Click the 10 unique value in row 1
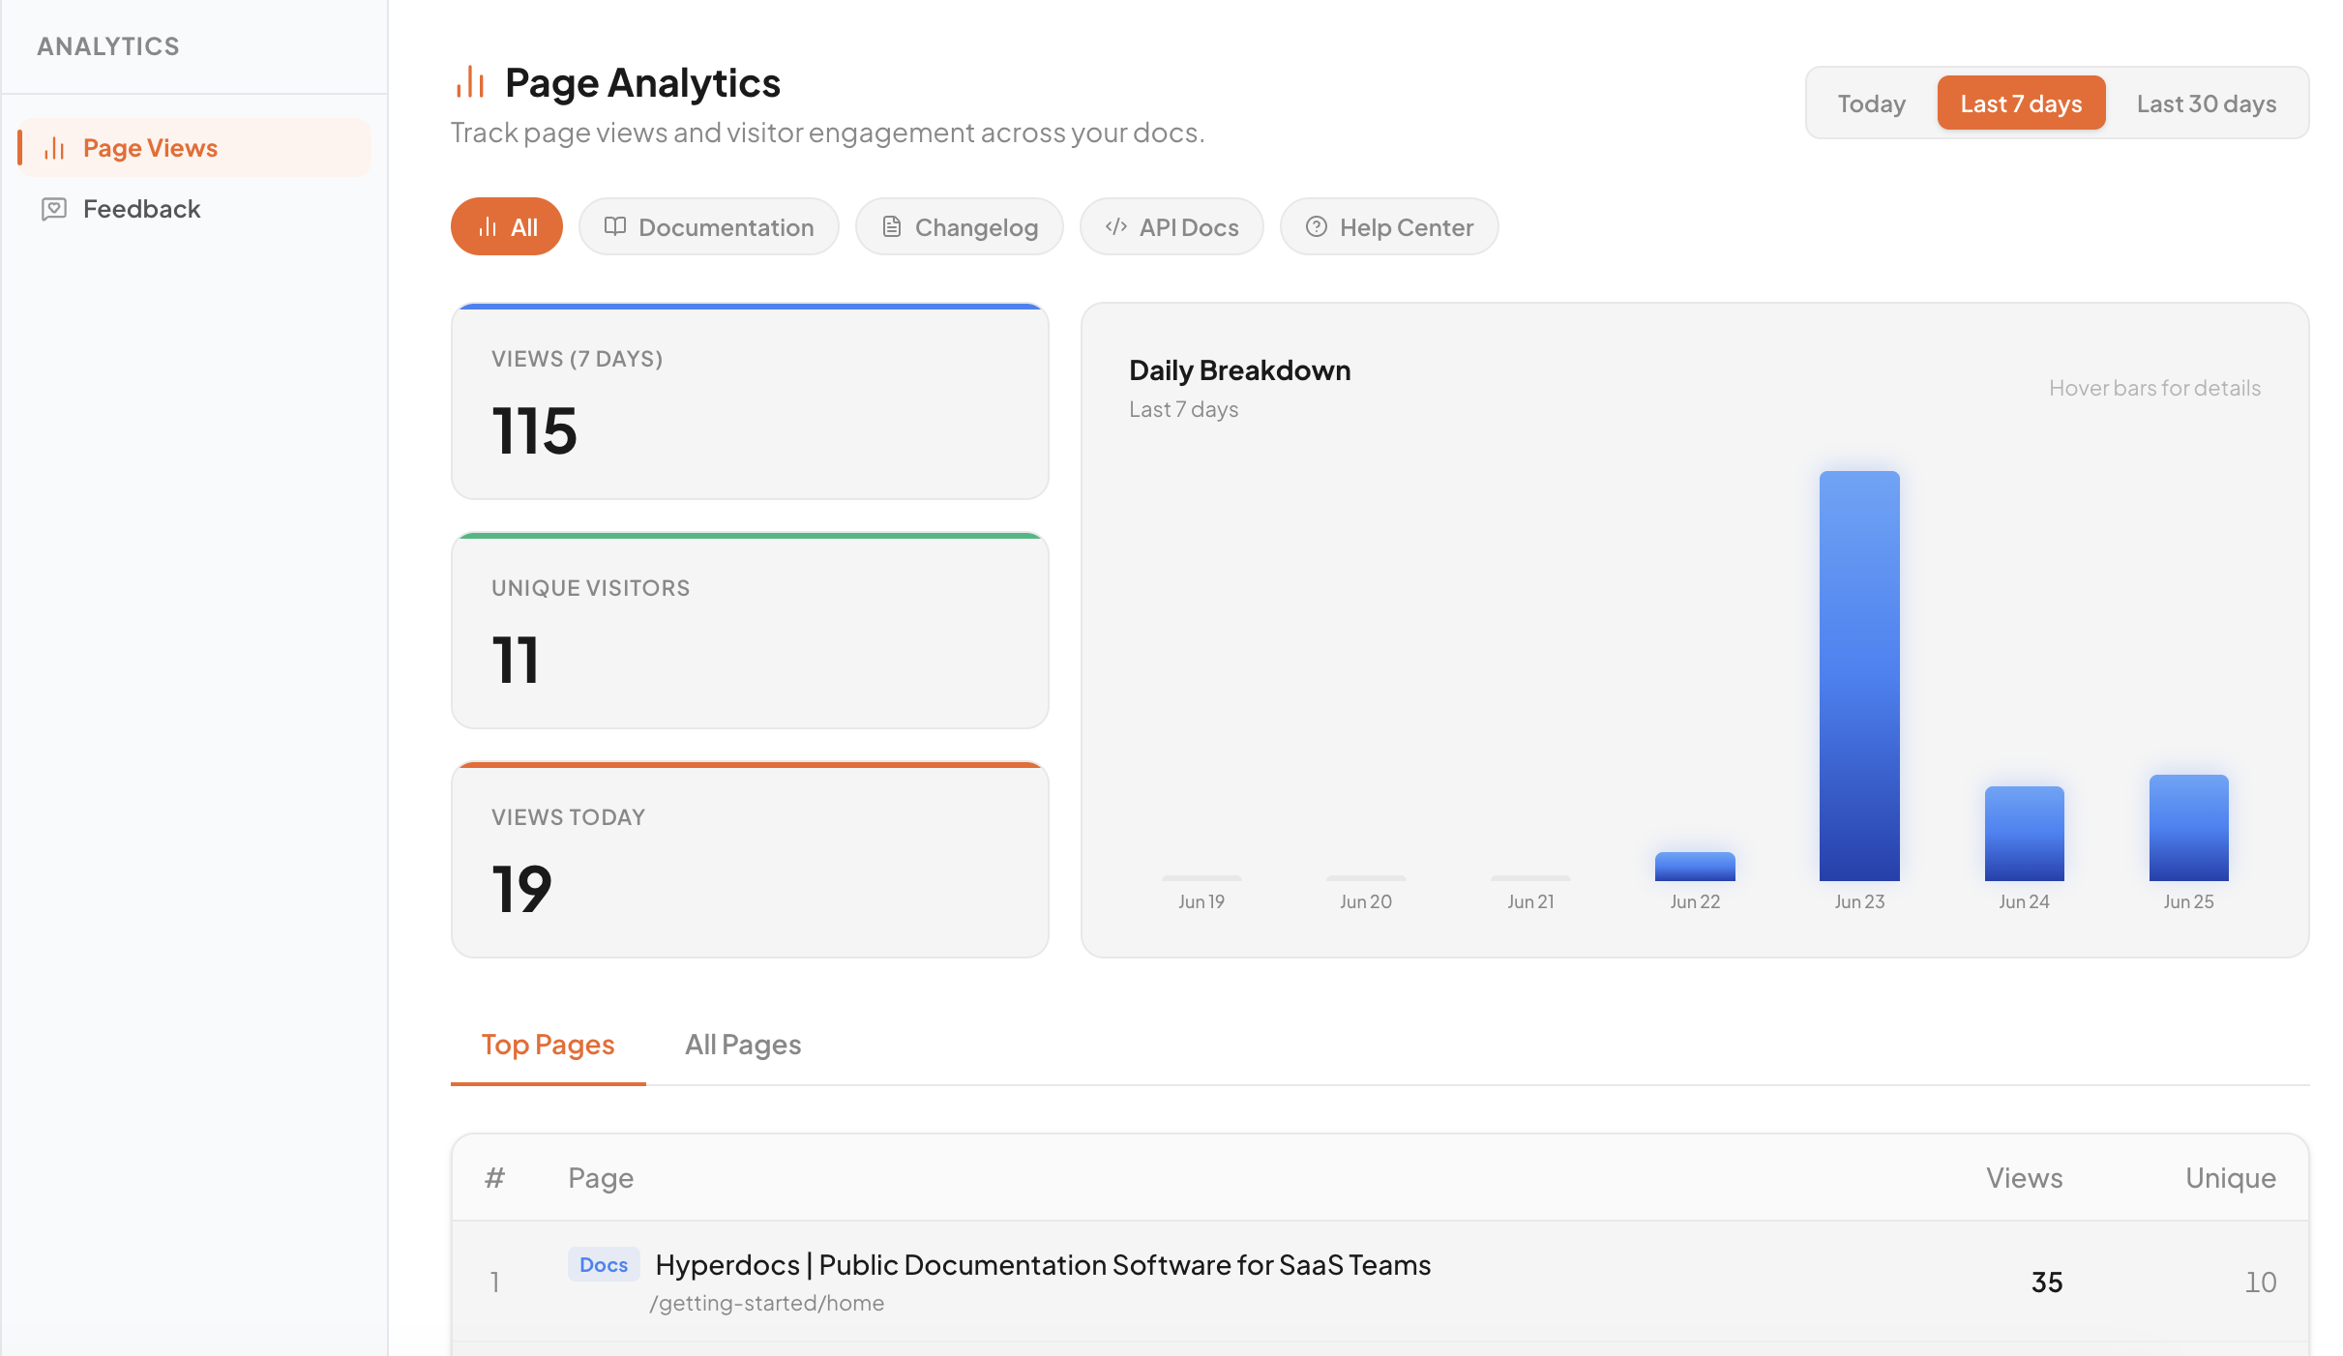 point(2260,1282)
